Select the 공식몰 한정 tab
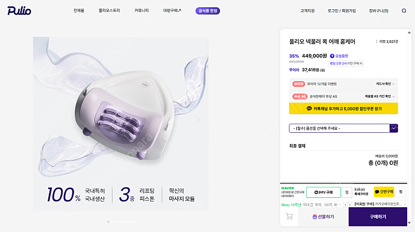The width and height of the screenshot is (415, 232). [x=208, y=11]
